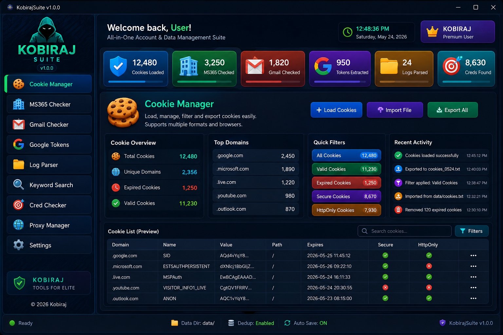Click the building icon on MS365 Checked card
The image size is (503, 335).
189,66
